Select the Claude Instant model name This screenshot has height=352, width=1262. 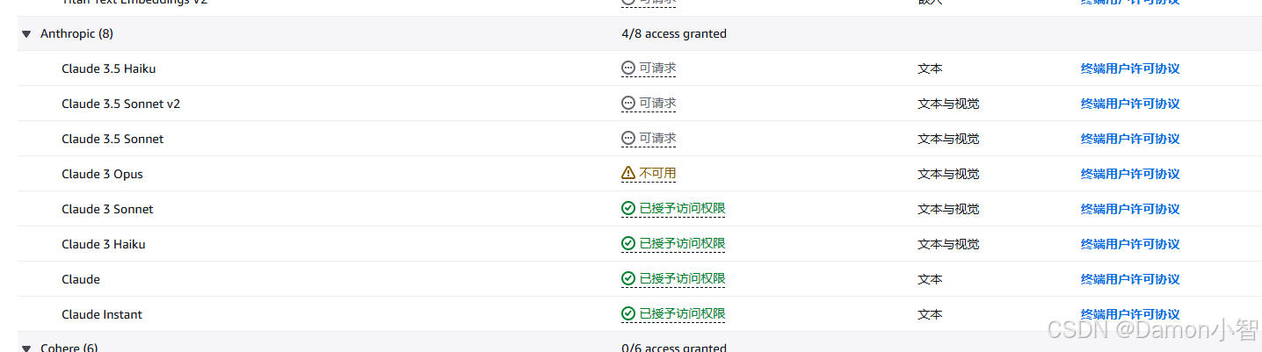(x=102, y=314)
